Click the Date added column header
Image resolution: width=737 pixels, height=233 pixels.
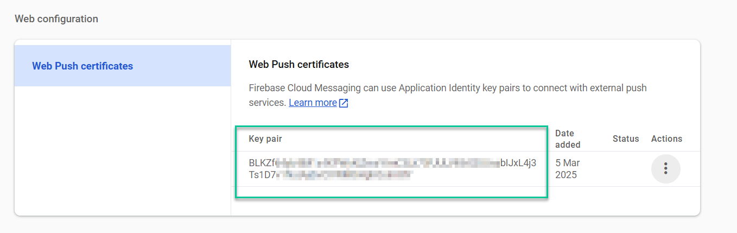(568, 138)
